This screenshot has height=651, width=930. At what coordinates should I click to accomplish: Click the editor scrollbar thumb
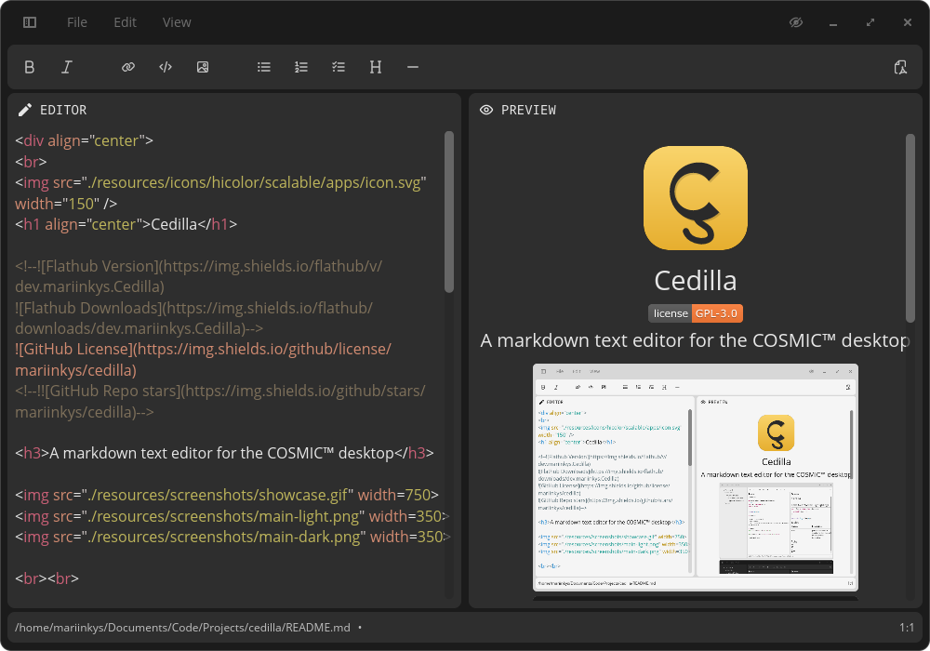449,212
